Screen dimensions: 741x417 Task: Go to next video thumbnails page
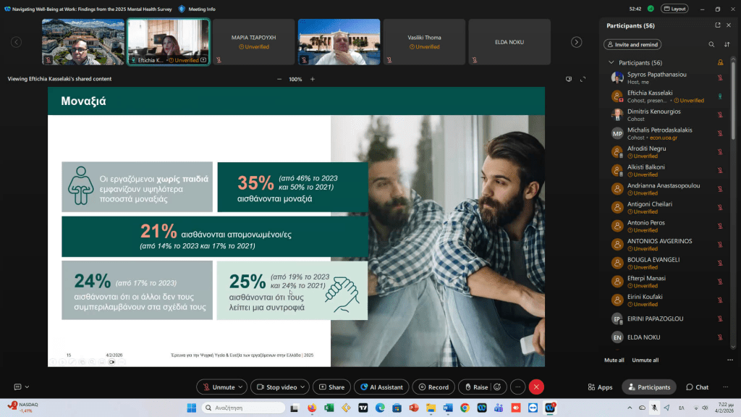tap(576, 42)
